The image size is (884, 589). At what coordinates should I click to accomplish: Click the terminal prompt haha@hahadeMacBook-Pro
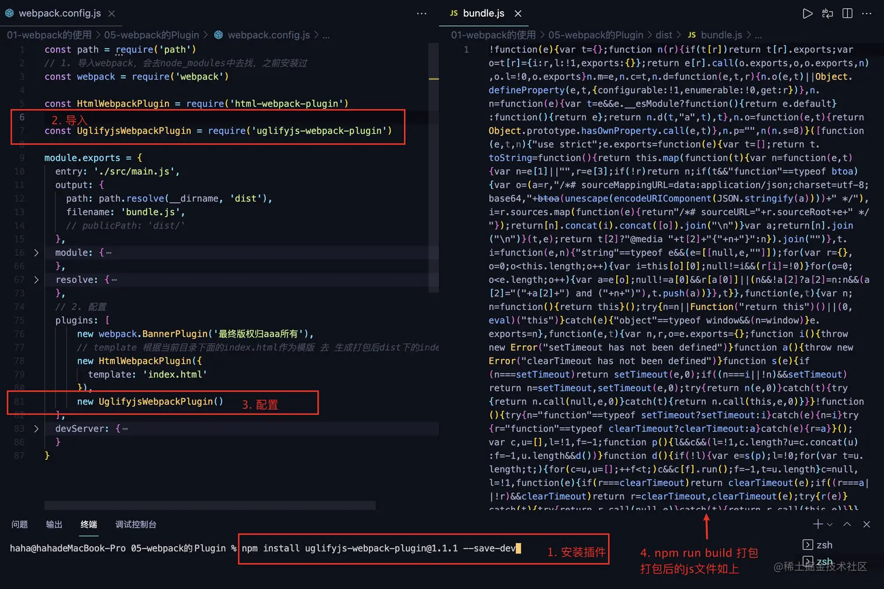67,549
